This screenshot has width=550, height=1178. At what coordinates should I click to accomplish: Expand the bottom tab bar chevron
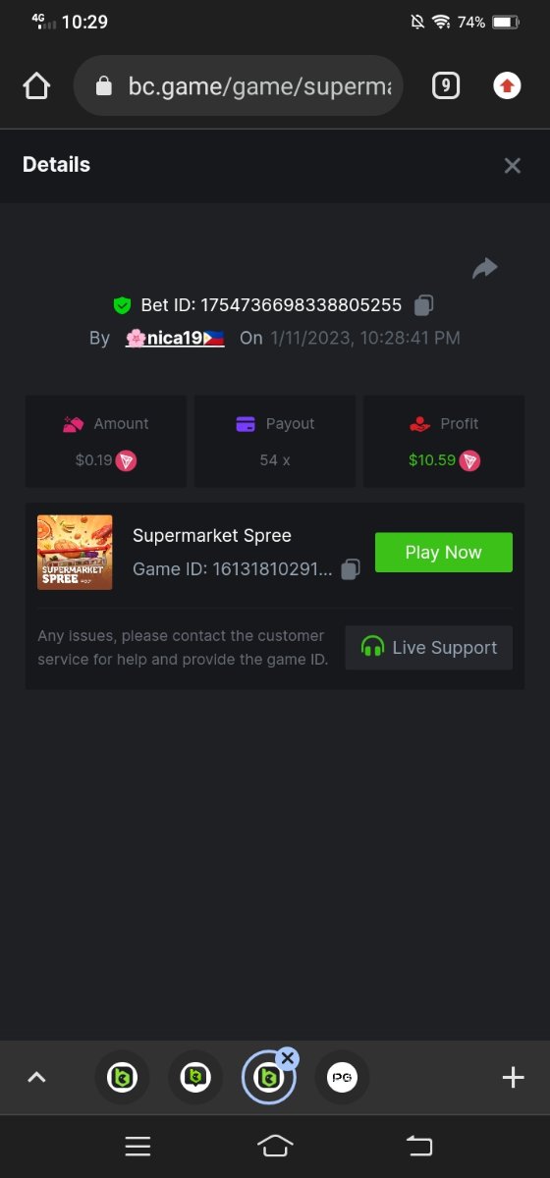point(36,1077)
